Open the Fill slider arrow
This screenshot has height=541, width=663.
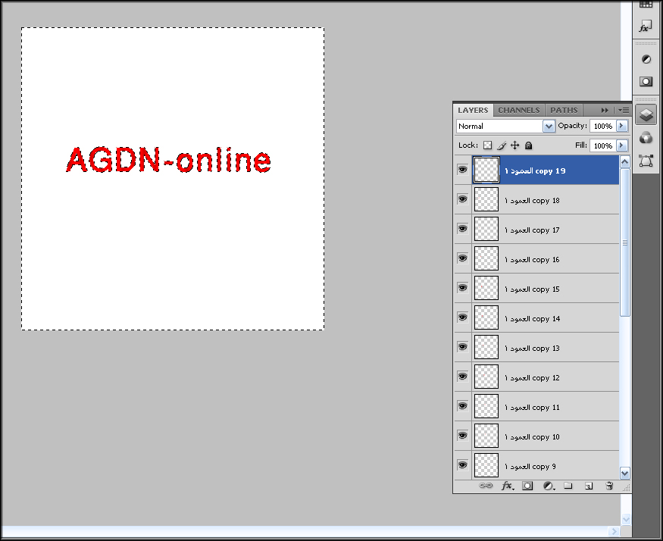click(x=622, y=145)
